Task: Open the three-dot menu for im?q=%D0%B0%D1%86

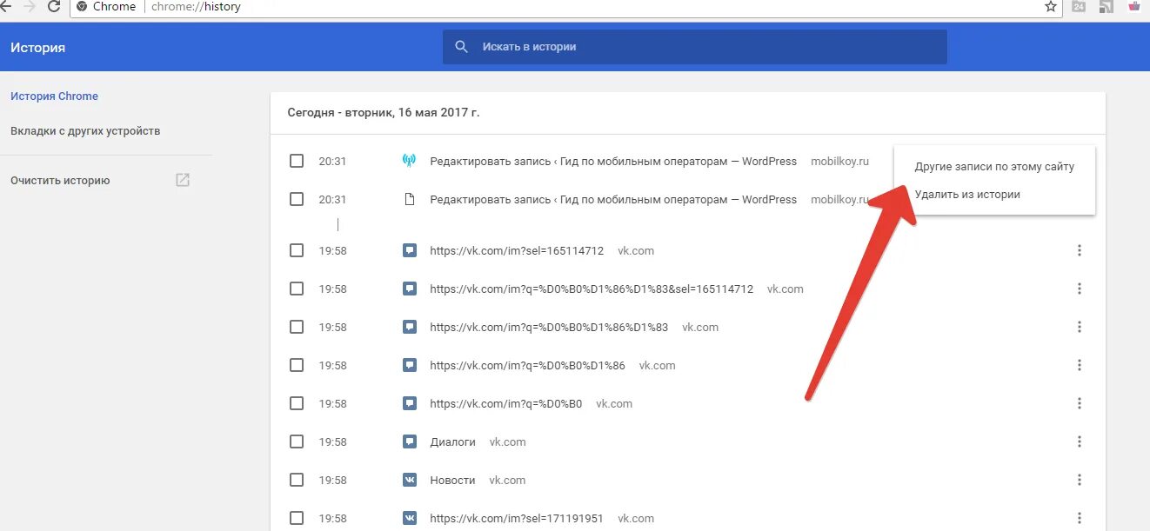Action: coord(1079,365)
